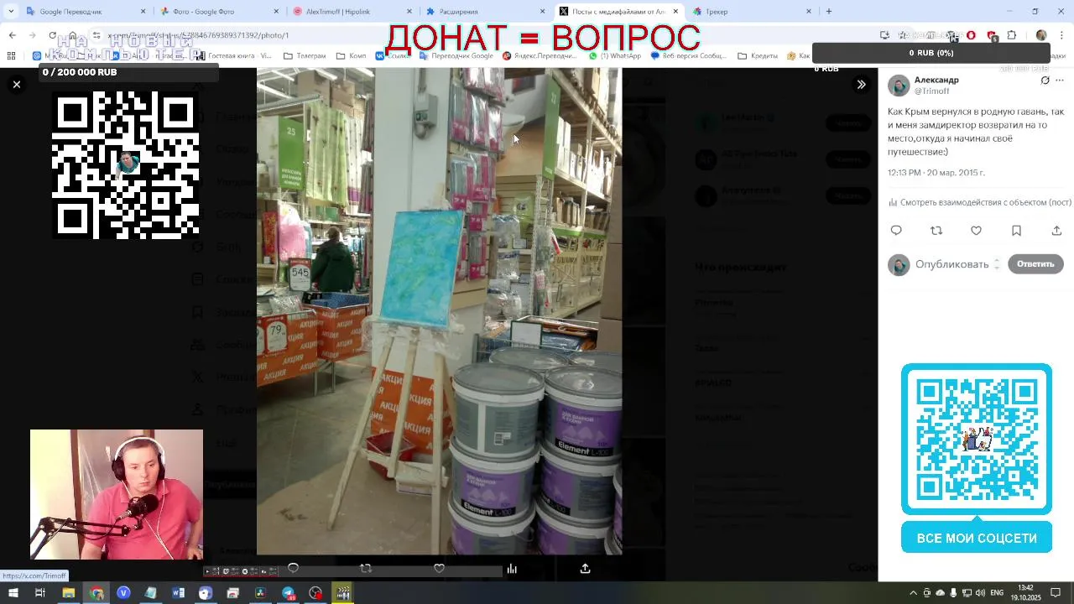Switch to the Трекер tab
The width and height of the screenshot is (1074, 604).
point(751,12)
